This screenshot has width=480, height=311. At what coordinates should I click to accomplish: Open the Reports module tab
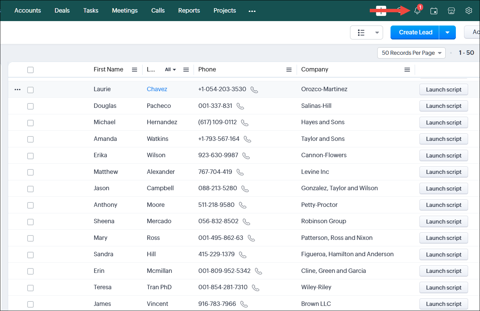189,11
